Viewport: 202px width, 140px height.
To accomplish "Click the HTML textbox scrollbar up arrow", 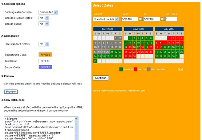I will 76,119.
